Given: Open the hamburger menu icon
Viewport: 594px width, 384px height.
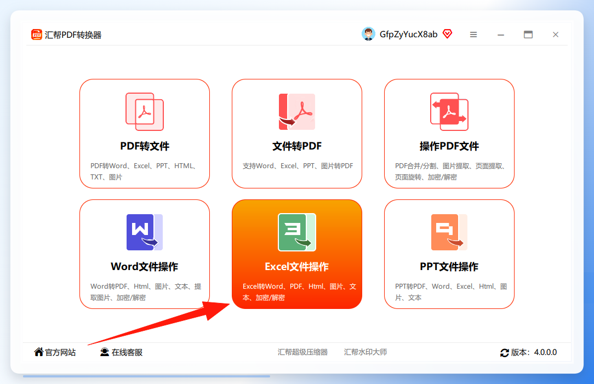Looking at the screenshot, I should pyautogui.click(x=473, y=35).
